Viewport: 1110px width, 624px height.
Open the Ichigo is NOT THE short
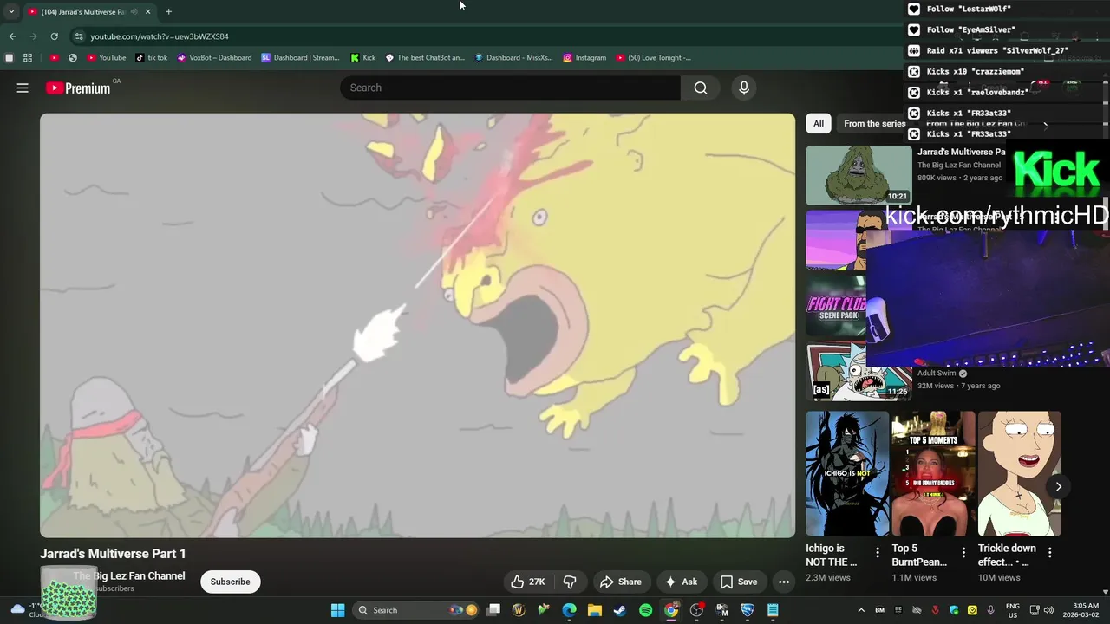[x=847, y=473]
